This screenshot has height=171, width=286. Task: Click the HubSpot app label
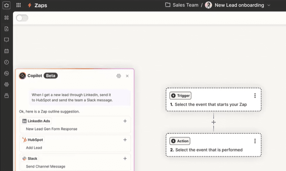tap(33, 140)
